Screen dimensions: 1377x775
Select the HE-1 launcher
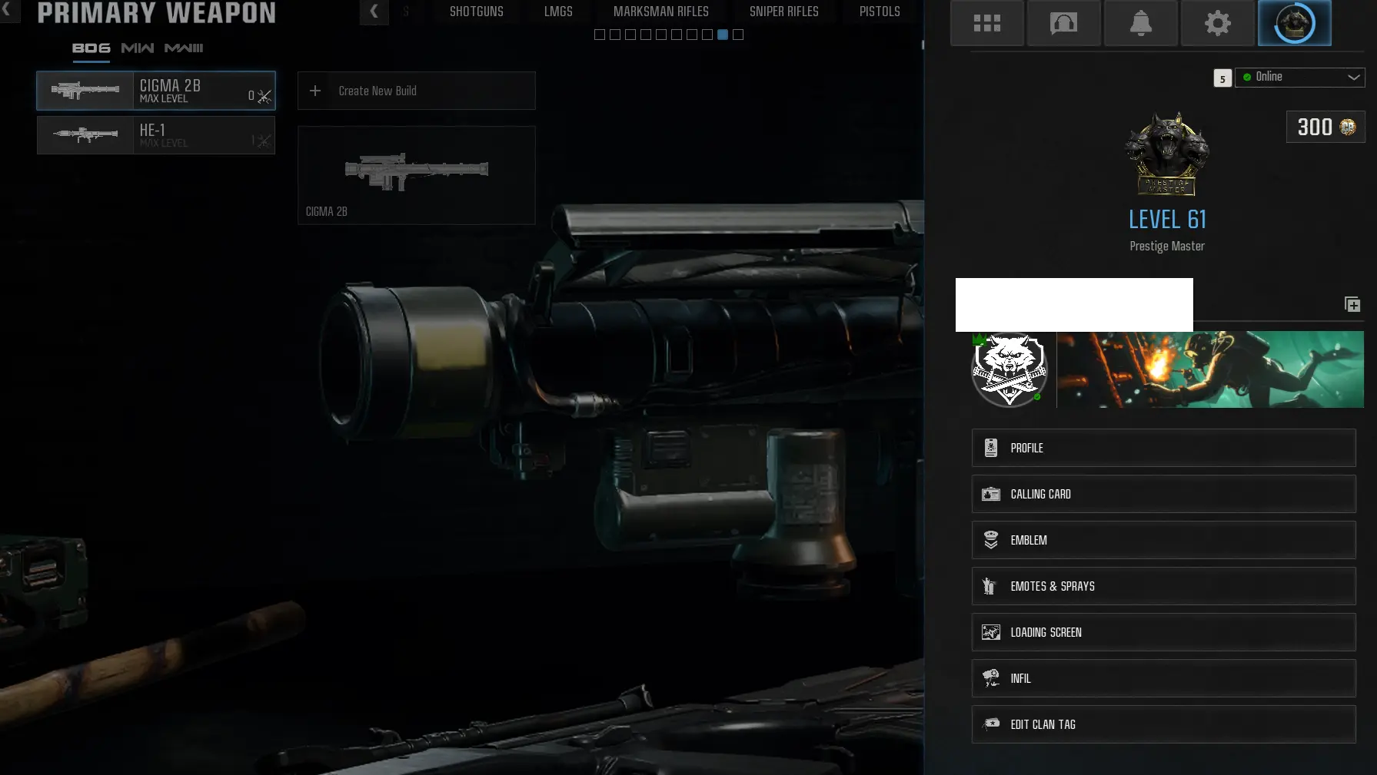point(156,135)
